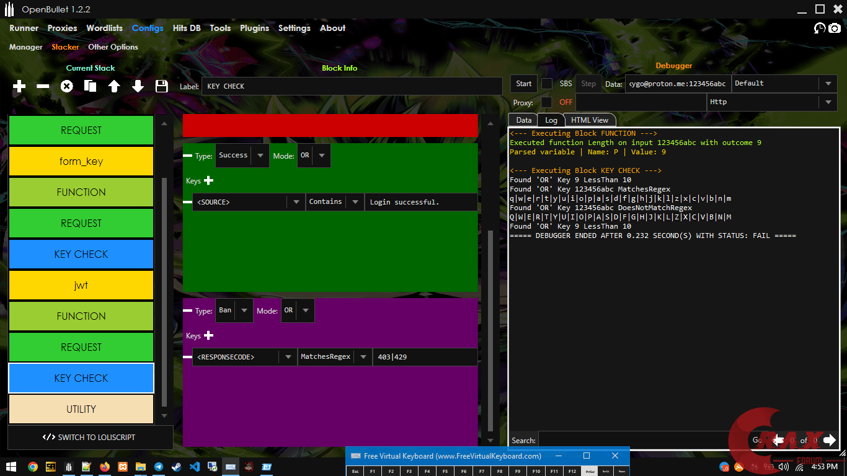The height and width of the screenshot is (476, 847).
Task: Toggle the SBS checkbox
Action: [x=546, y=84]
